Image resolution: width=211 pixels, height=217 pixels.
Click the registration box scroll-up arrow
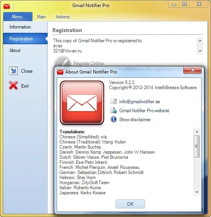pyautogui.click(x=200, y=41)
